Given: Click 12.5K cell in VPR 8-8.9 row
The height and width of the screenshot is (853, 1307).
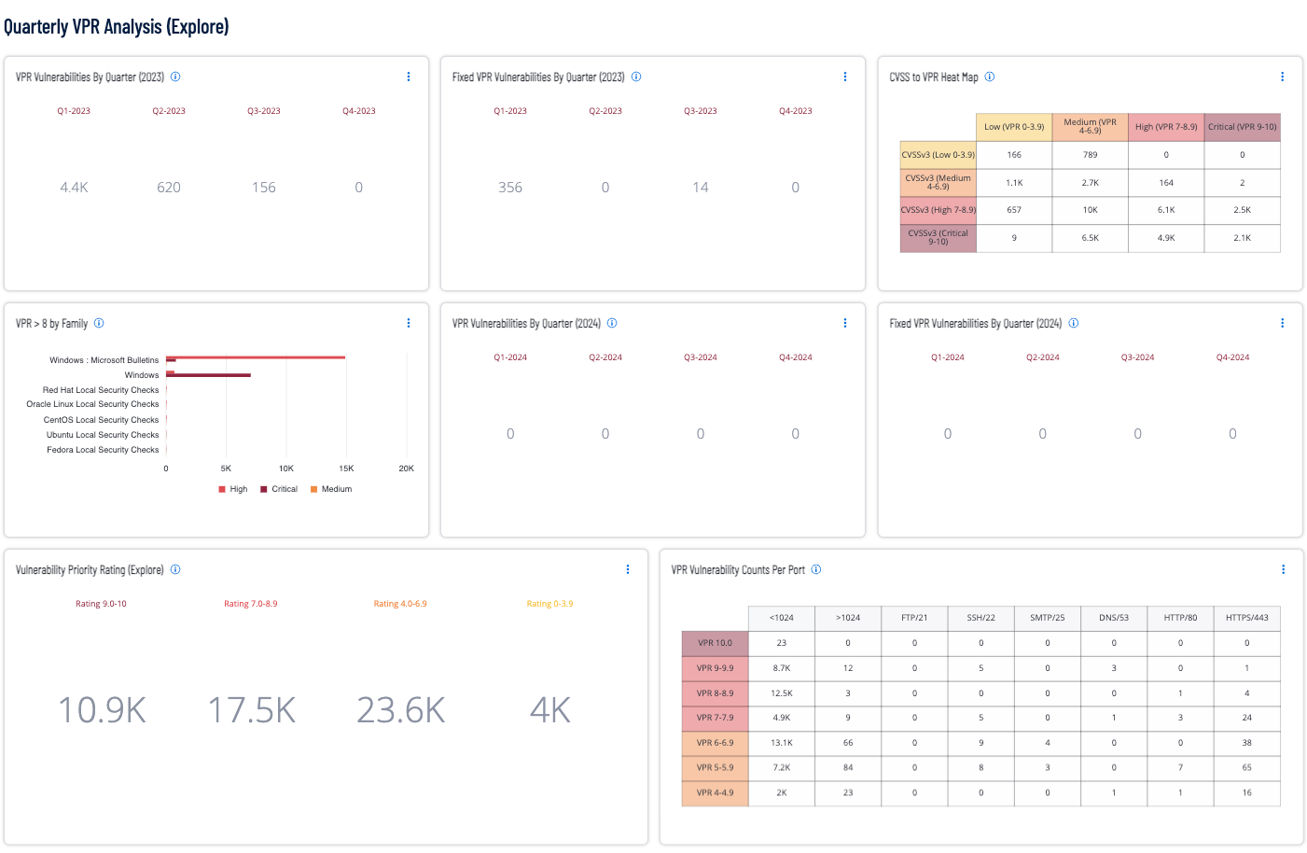Looking at the screenshot, I should pyautogui.click(x=782, y=693).
